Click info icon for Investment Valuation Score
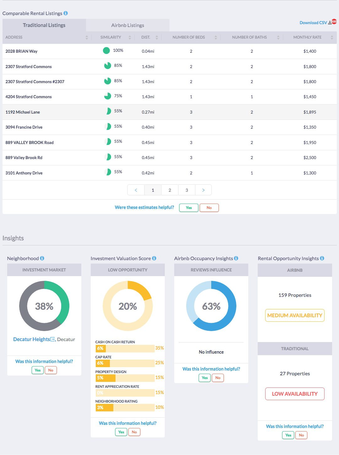The width and height of the screenshot is (339, 455). pyautogui.click(x=154, y=258)
